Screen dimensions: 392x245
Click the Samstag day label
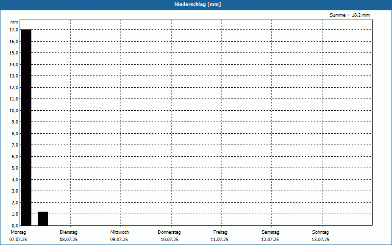tap(270, 232)
